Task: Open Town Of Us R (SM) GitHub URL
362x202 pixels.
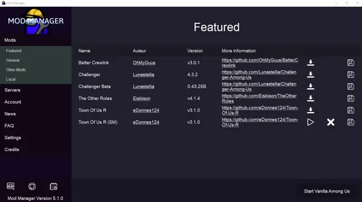Action: (260, 122)
